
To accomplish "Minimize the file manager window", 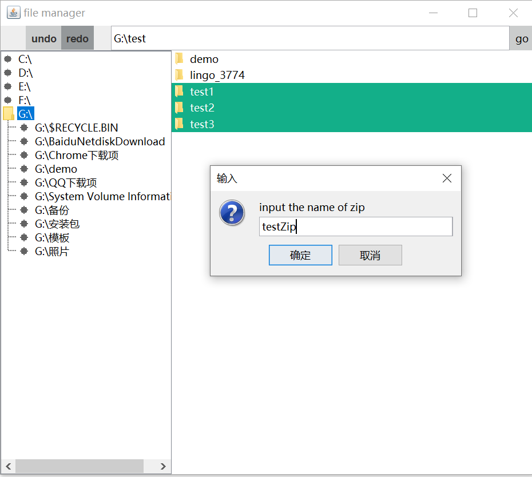I will coord(433,13).
